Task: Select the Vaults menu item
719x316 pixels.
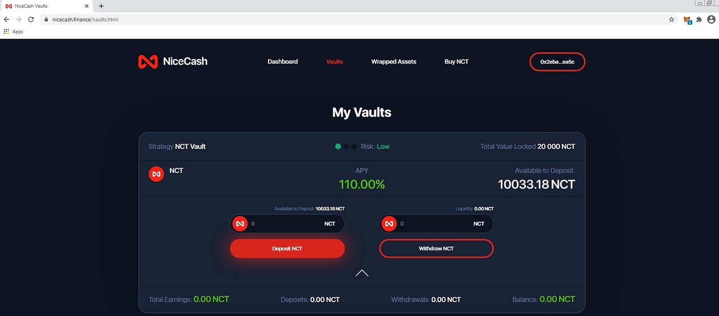Action: pos(334,62)
